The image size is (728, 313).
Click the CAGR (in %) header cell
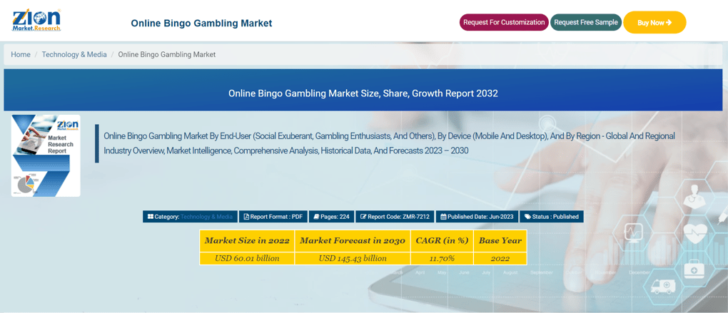click(x=442, y=241)
